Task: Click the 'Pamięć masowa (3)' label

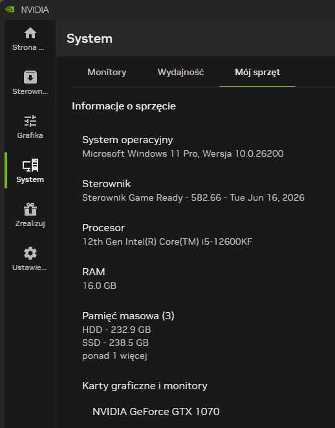Action: 128,316
